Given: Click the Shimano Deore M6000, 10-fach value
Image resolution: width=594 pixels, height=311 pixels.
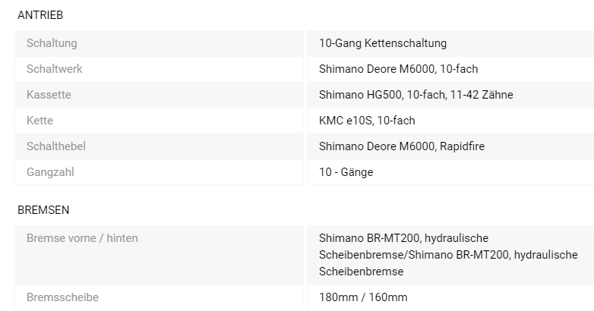Looking at the screenshot, I should coord(399,69).
